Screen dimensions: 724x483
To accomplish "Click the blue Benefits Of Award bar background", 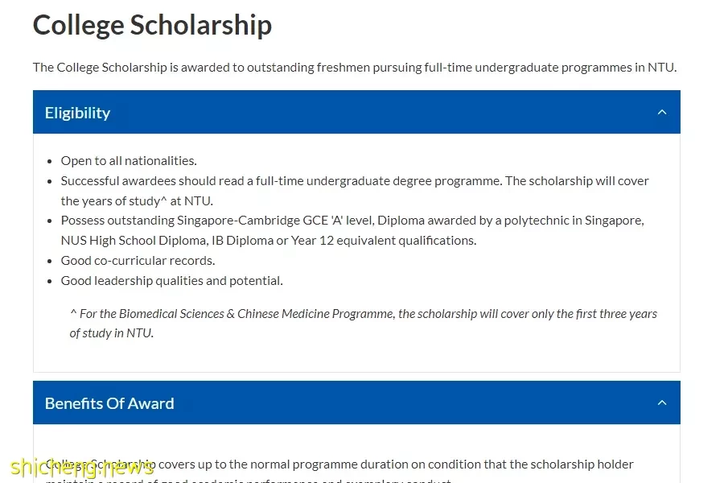I will pos(356,402).
